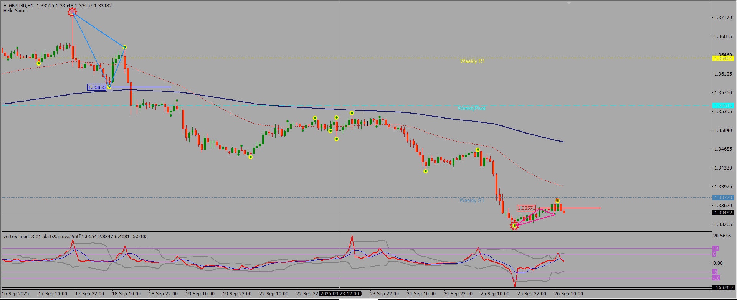Click the WeeklyPivot line label
This screenshot has height=300, width=737.
pyautogui.click(x=471, y=108)
